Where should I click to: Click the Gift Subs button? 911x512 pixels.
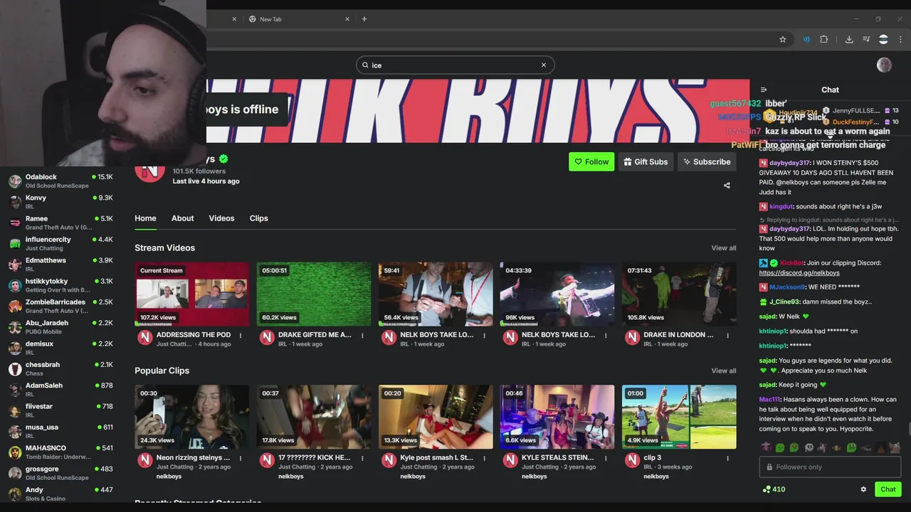[646, 161]
